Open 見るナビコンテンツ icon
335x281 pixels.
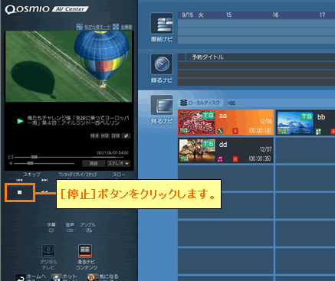click(x=85, y=251)
